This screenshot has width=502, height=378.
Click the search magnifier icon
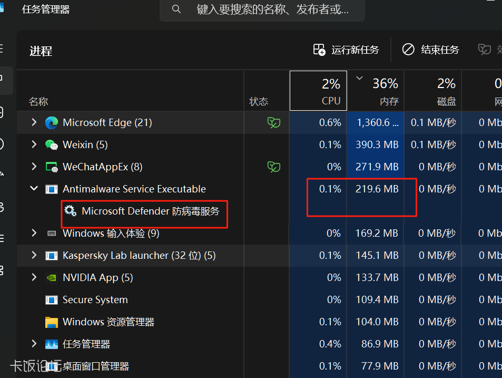176,9
